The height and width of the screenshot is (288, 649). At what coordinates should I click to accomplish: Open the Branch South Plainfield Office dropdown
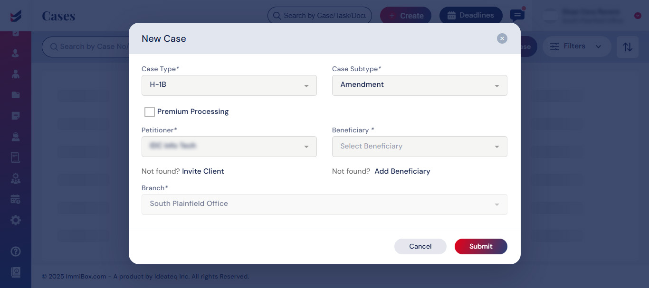[324, 204]
